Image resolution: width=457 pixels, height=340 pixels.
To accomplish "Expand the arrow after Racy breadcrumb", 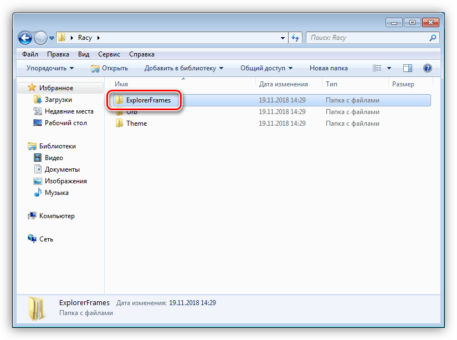I will coord(99,38).
